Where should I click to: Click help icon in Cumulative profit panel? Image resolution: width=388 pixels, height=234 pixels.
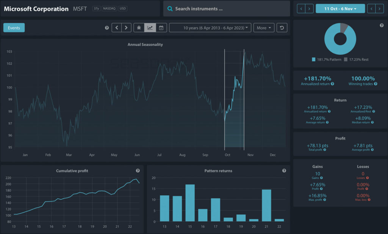tap(138, 171)
